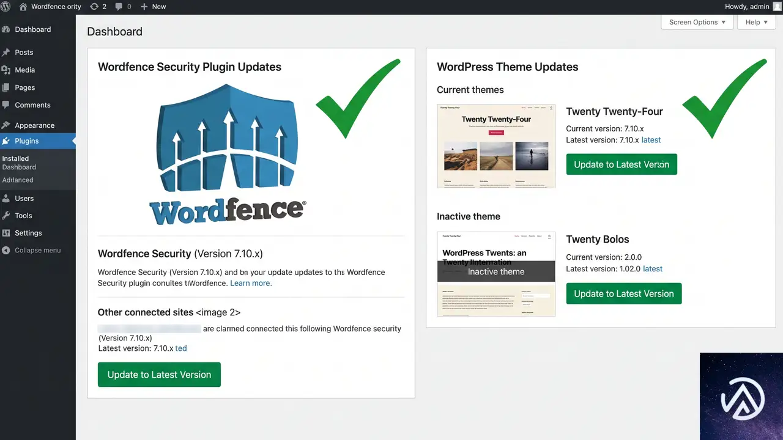
Task: Click the Comments icon in sidebar
Action: [6, 105]
